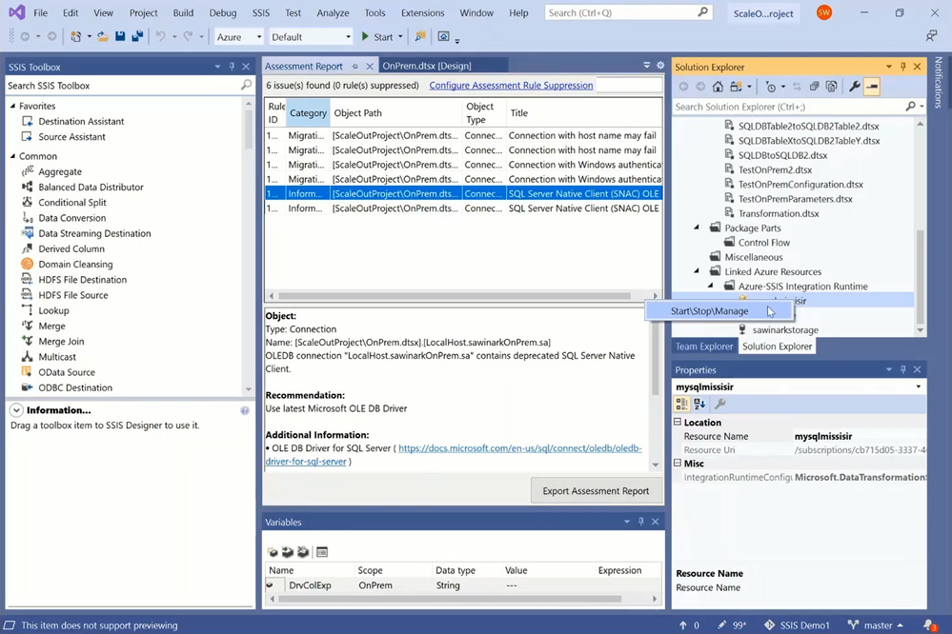Click the Export Assessment Report button

(596, 491)
